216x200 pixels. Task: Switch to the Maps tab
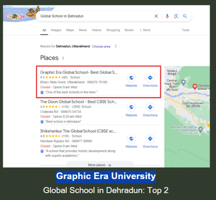(x=70, y=30)
